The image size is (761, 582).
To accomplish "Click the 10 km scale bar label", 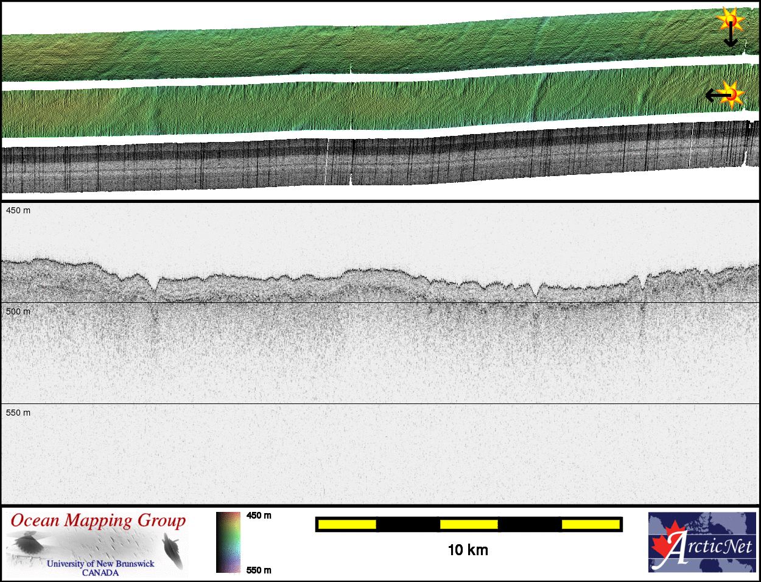I will (x=468, y=550).
